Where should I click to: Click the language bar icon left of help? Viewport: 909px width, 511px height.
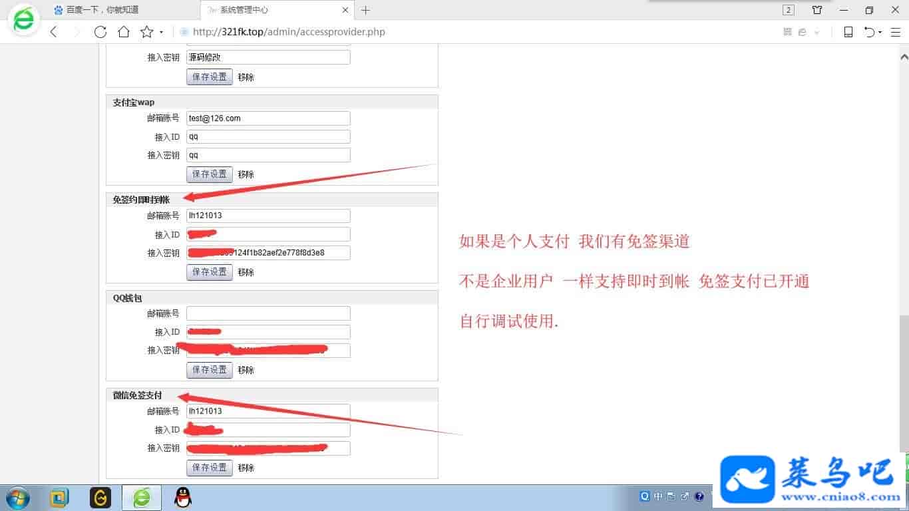685,496
